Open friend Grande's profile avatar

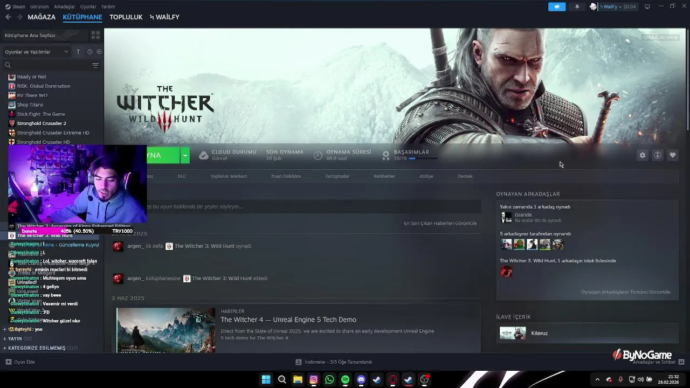click(506, 217)
